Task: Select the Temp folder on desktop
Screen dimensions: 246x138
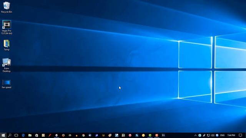Action: pyautogui.click(x=7, y=45)
